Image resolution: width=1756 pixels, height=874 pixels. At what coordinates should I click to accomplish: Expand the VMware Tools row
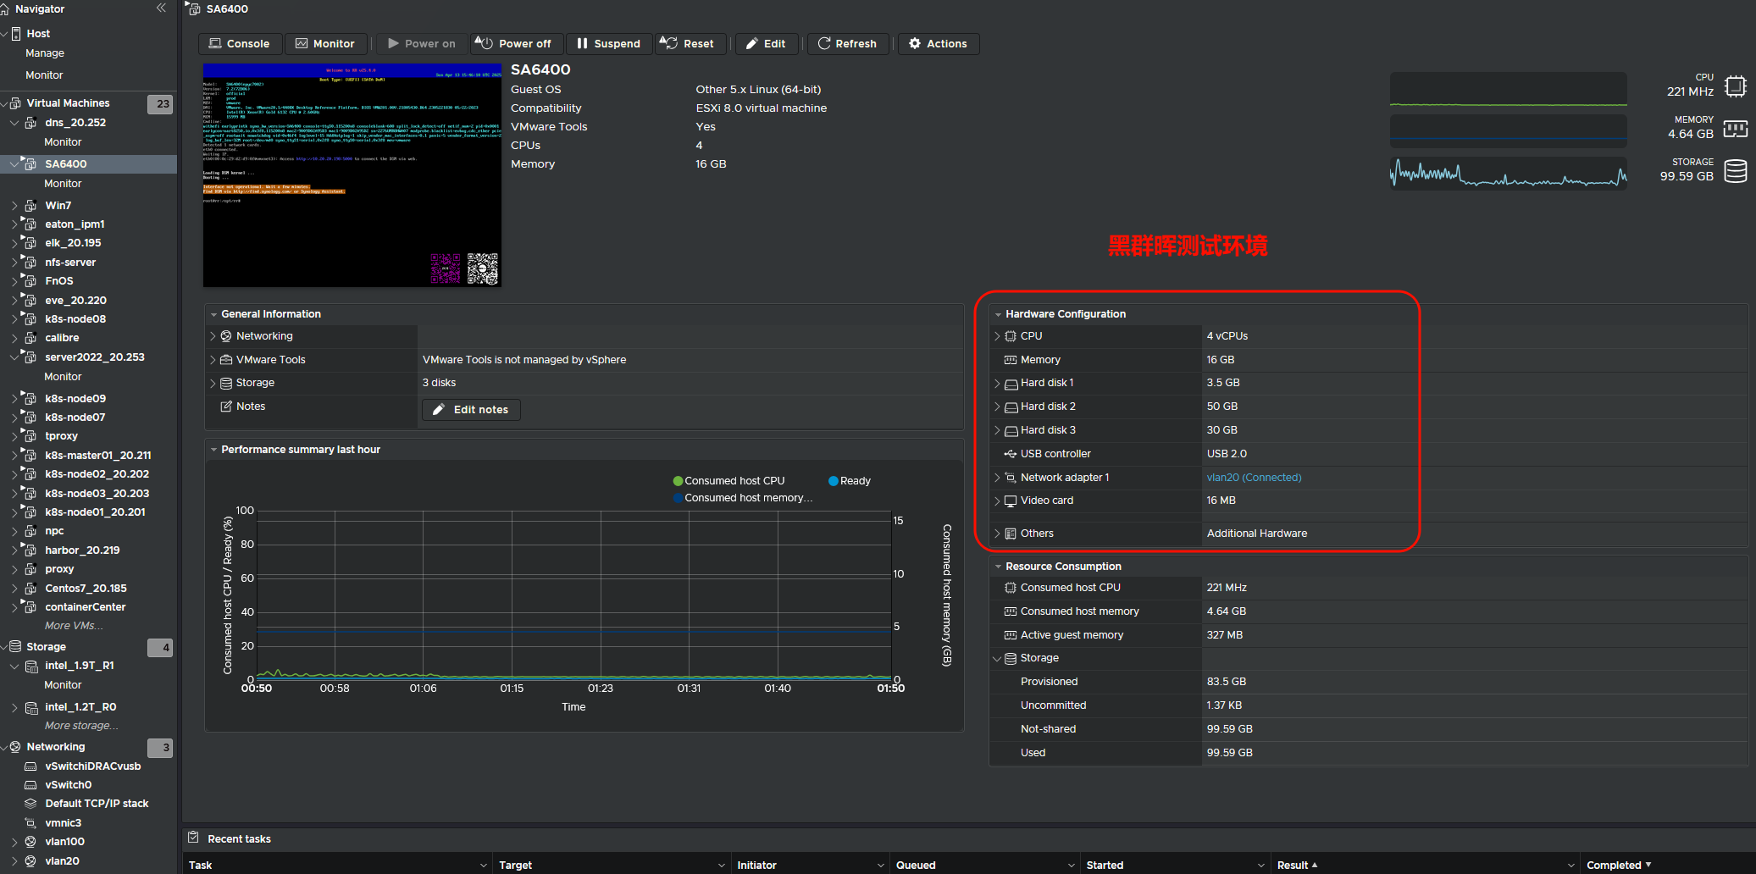pos(213,360)
